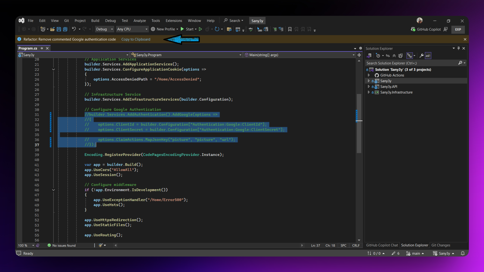Viewport: 484px width, 272px height.
Task: Open the Solution Explorer Properties wrench icon
Action: [x=421, y=56]
